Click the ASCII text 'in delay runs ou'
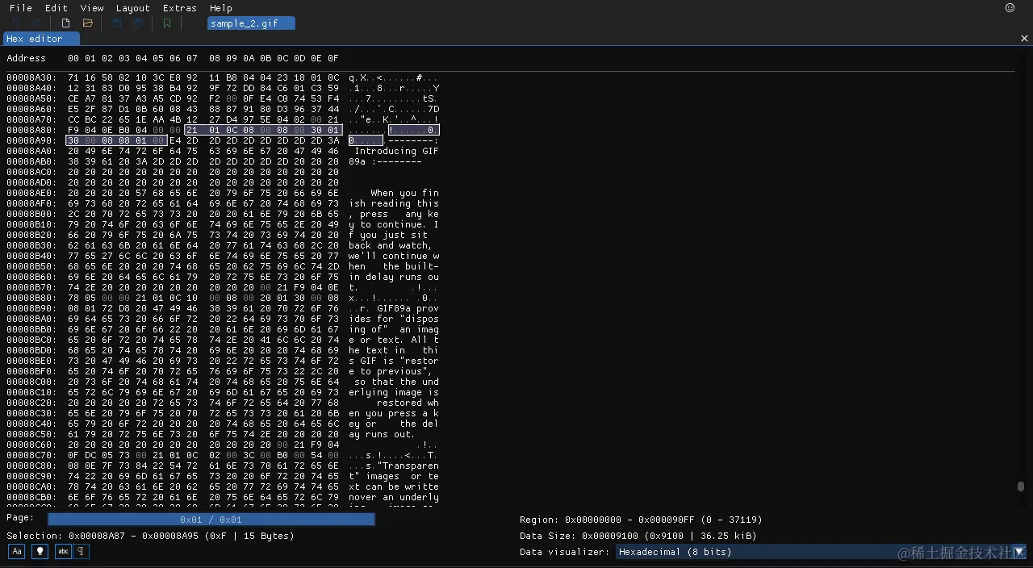This screenshot has width=1033, height=568. coord(394,277)
